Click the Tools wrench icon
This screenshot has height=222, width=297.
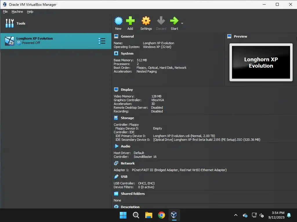(10, 23)
